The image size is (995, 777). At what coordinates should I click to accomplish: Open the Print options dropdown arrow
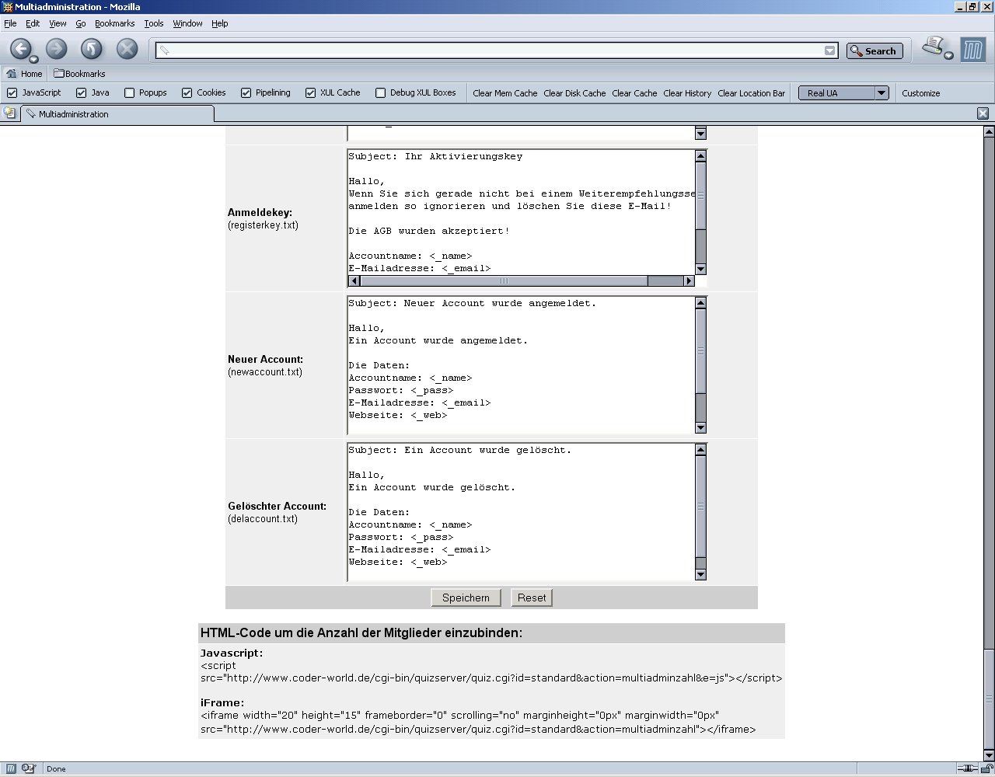click(x=948, y=55)
